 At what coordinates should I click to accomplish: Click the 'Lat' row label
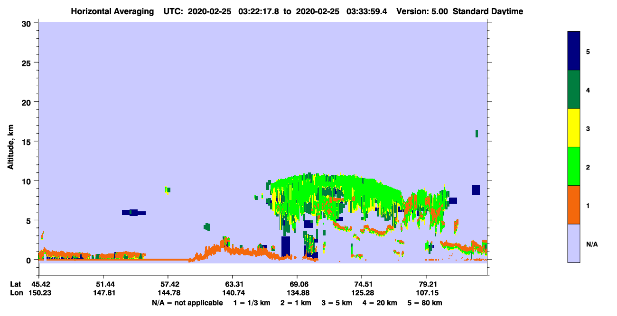pos(16,284)
